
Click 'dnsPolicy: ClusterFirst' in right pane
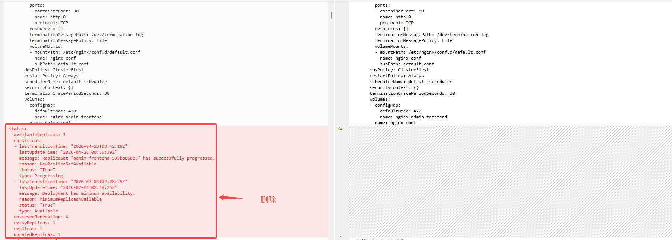[399, 70]
